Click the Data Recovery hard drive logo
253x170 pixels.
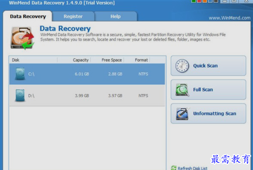click(x=22, y=38)
